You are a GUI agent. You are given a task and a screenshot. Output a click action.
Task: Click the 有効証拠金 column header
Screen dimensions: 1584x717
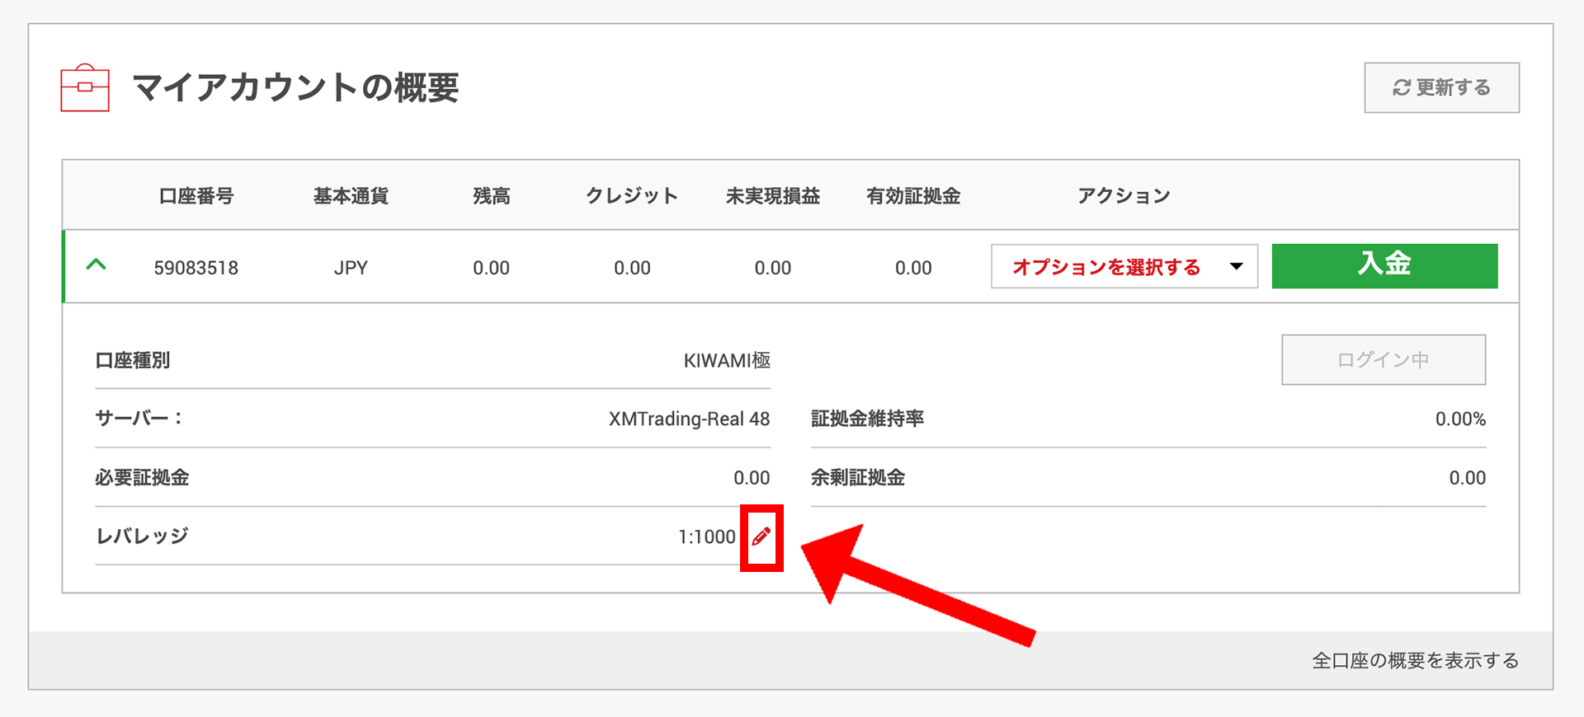[x=913, y=196]
